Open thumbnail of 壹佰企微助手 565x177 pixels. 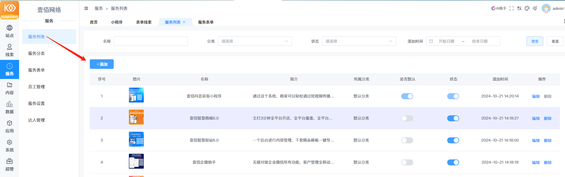click(136, 161)
